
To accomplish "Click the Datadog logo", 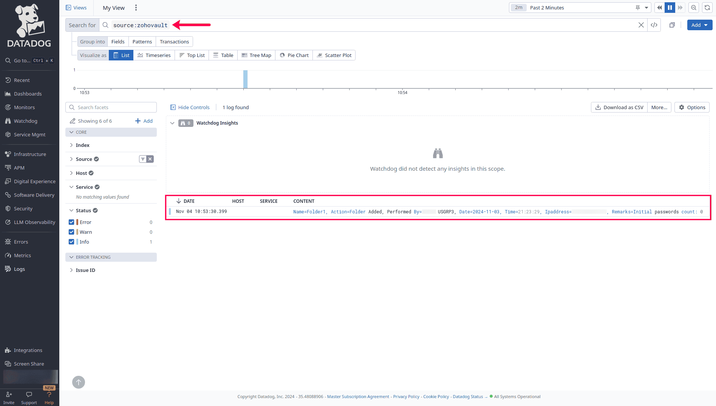I will click(29, 26).
